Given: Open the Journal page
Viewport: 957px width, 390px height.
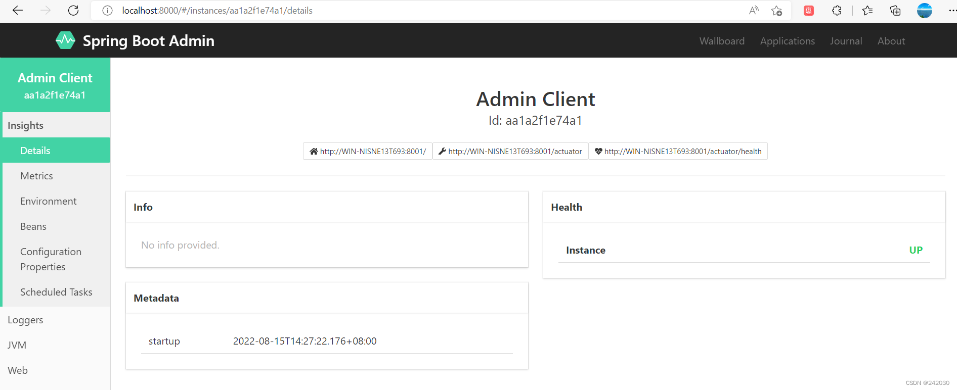Looking at the screenshot, I should coord(846,41).
